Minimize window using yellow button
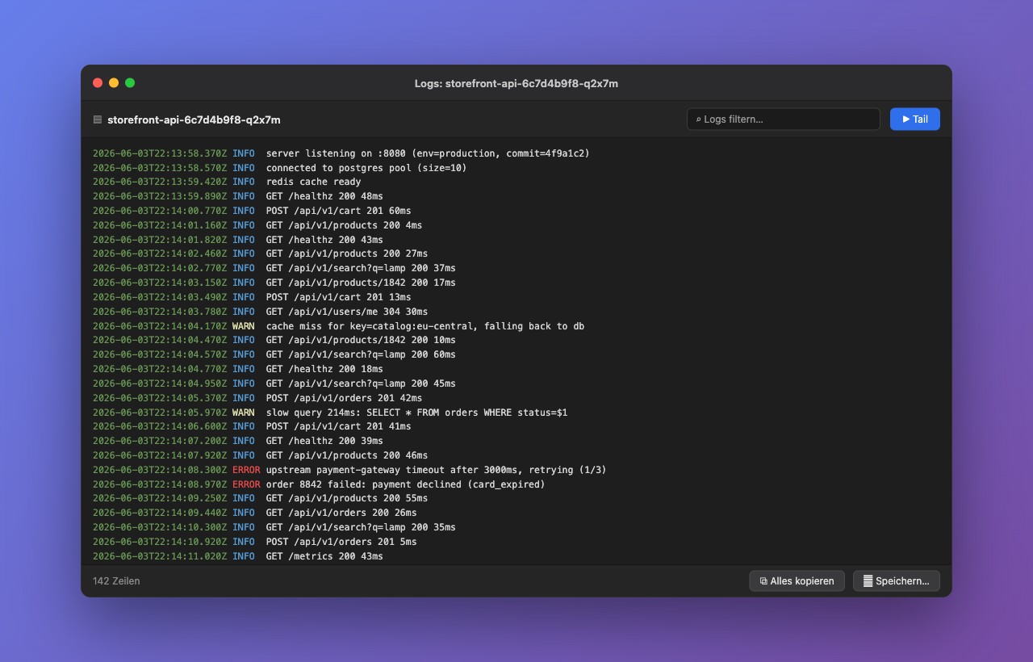This screenshot has width=1033, height=662. pyautogui.click(x=114, y=82)
